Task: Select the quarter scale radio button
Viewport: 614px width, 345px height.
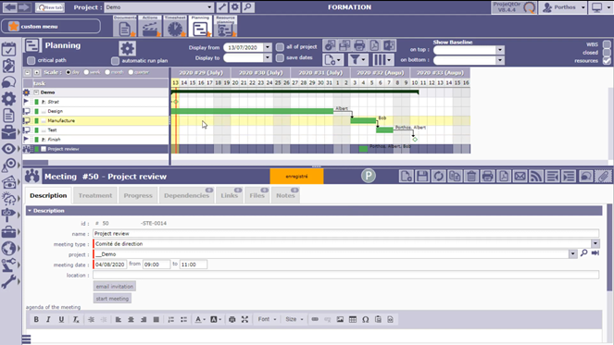Action: [x=131, y=72]
